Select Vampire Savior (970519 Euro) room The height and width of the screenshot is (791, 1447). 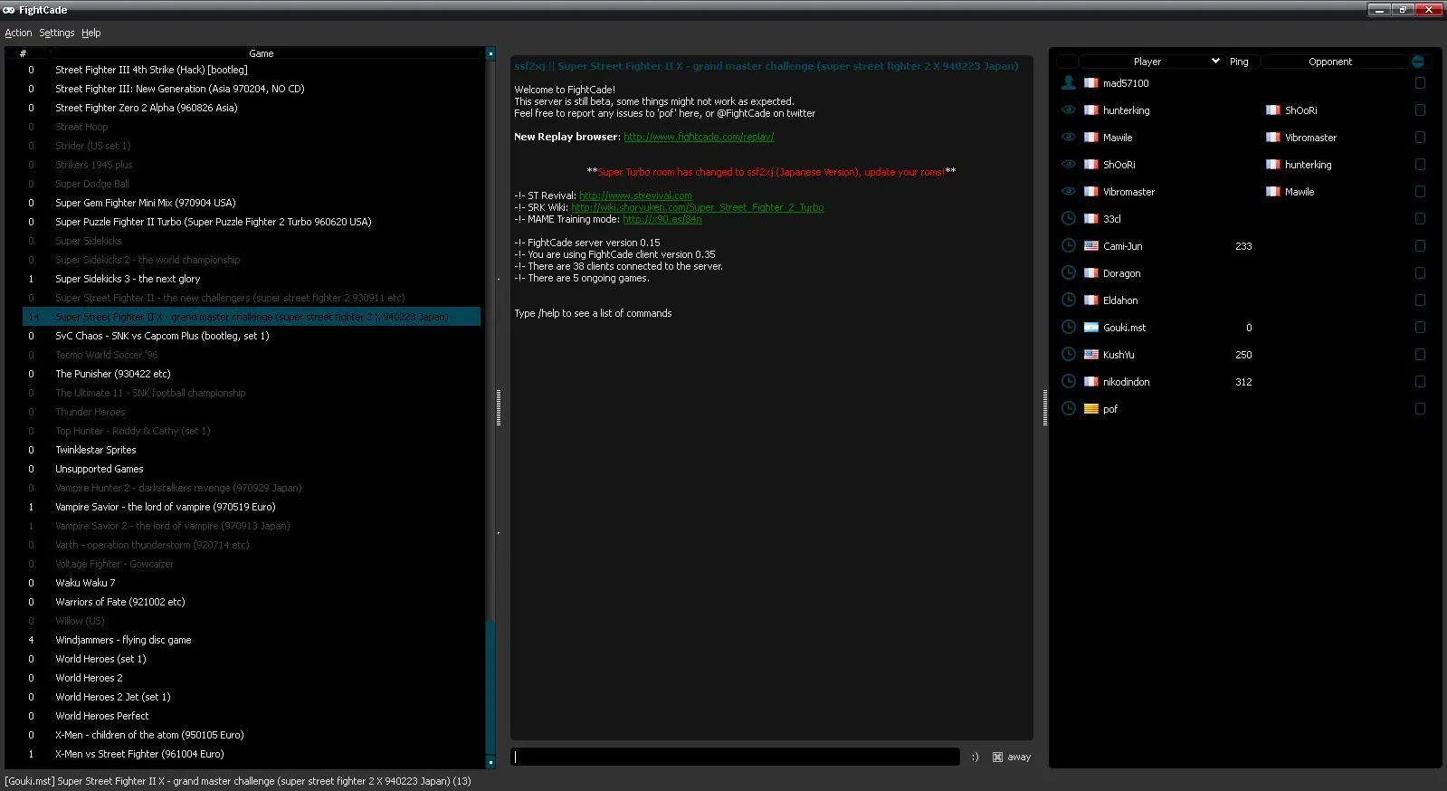pyautogui.click(x=252, y=507)
